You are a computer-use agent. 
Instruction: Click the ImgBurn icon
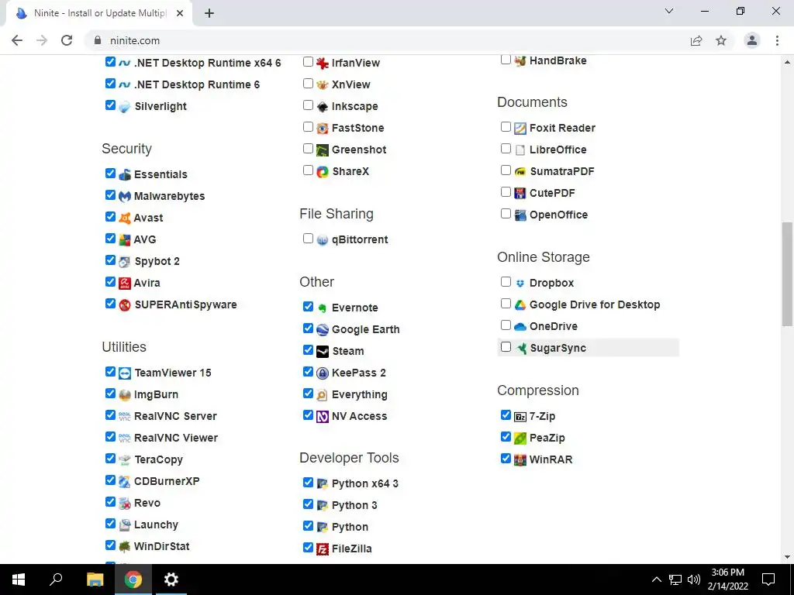click(x=125, y=394)
